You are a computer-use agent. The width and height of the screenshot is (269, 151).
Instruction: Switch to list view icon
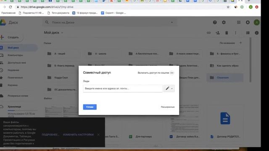[x=248, y=33]
